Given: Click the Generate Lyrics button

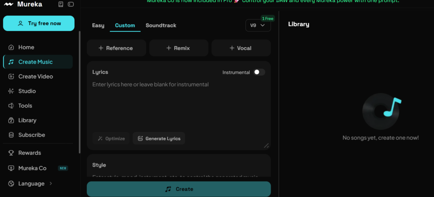Looking at the screenshot, I should [x=159, y=139].
